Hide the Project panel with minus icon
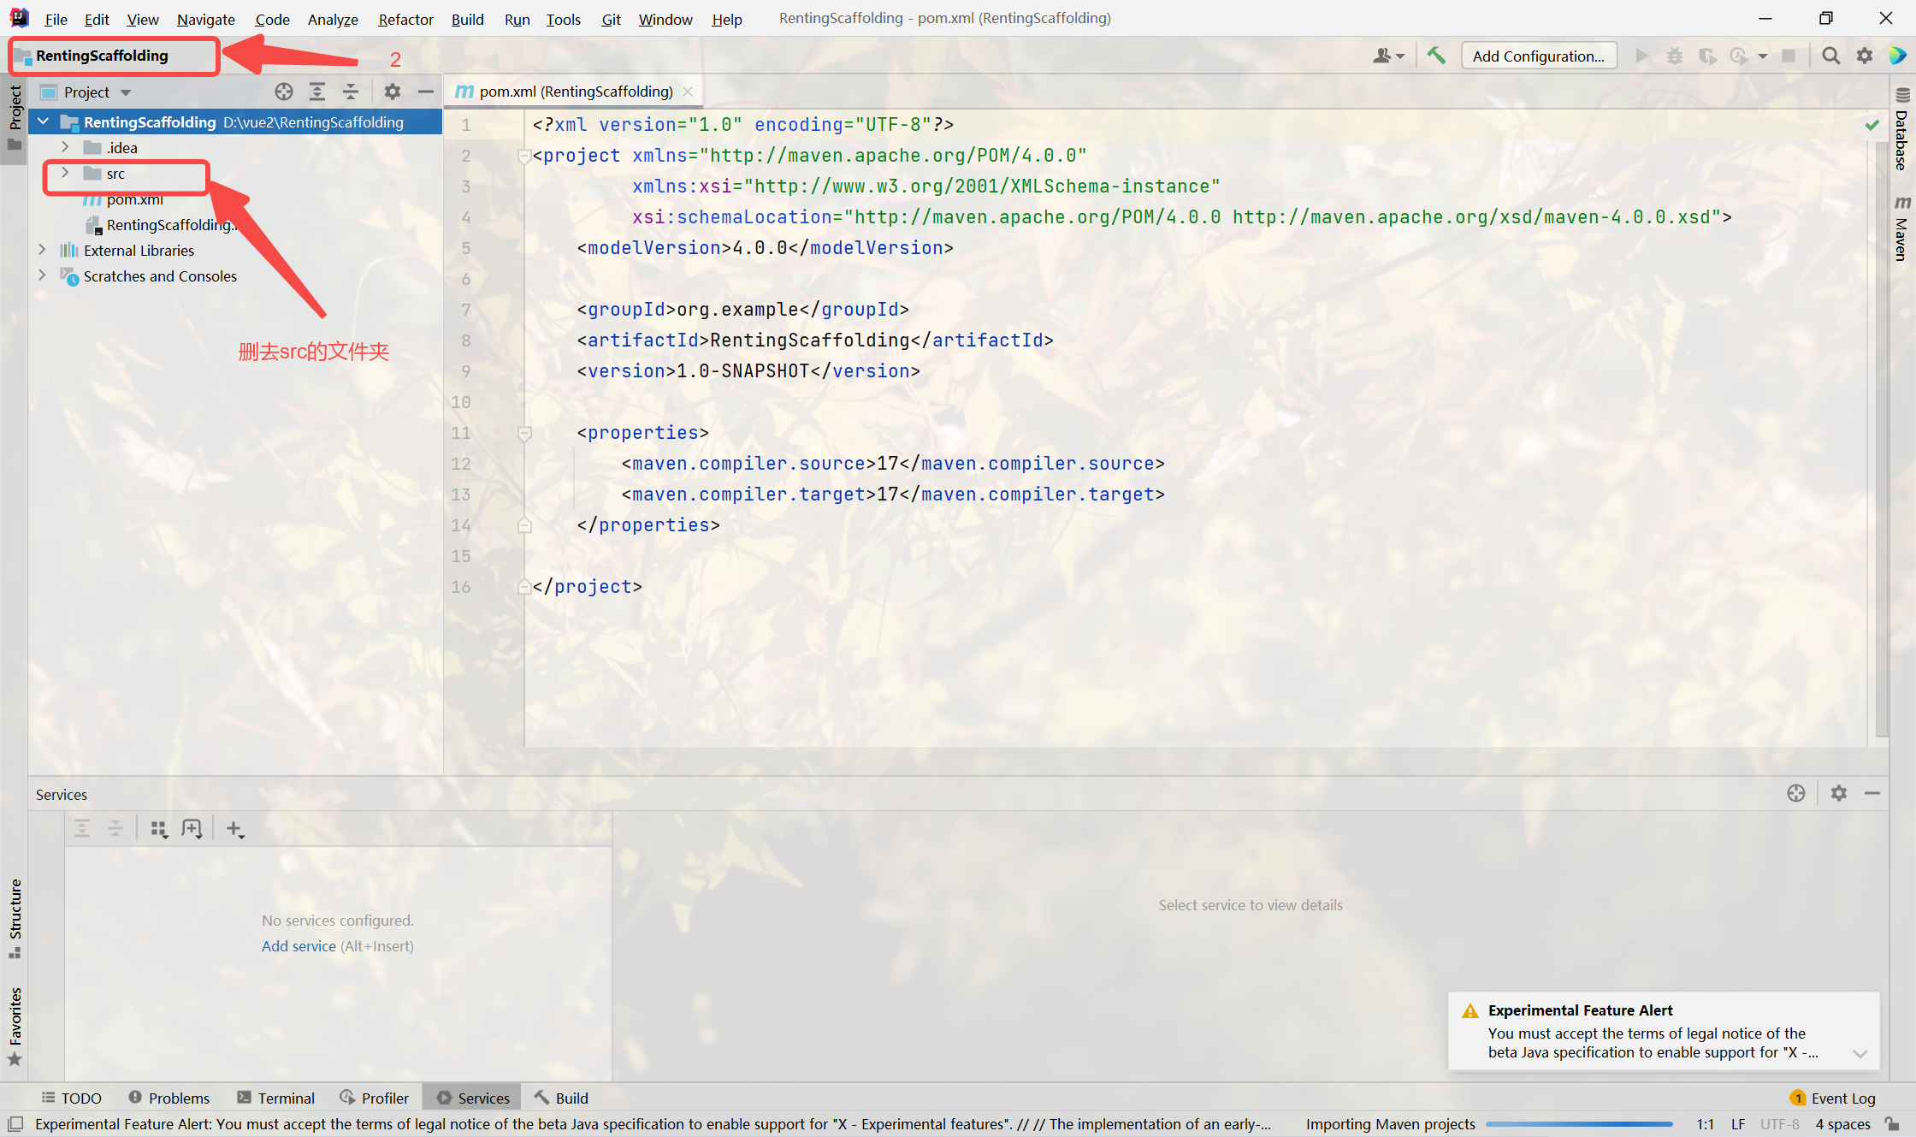The image size is (1916, 1137). [425, 92]
